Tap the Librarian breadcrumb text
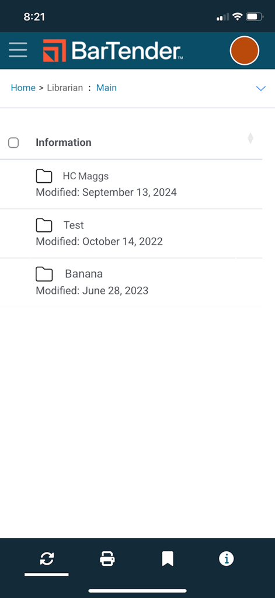This screenshot has height=598, width=275. 65,88
